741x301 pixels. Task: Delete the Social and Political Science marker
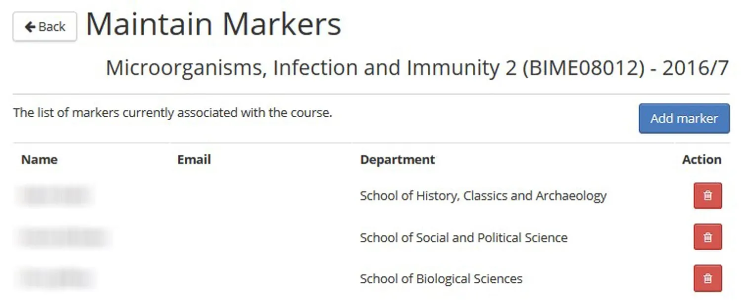point(707,237)
